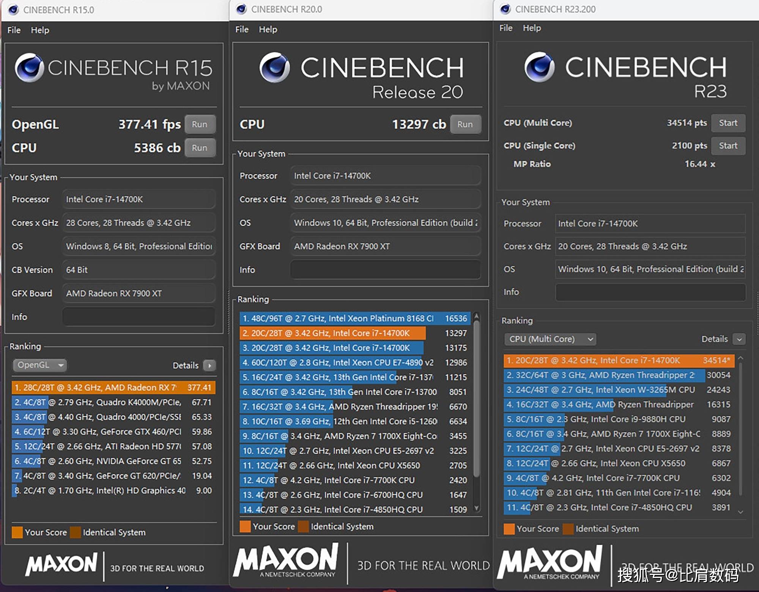The width and height of the screenshot is (759, 592).
Task: Expand Details chevron in R23 ranking
Action: click(739, 339)
